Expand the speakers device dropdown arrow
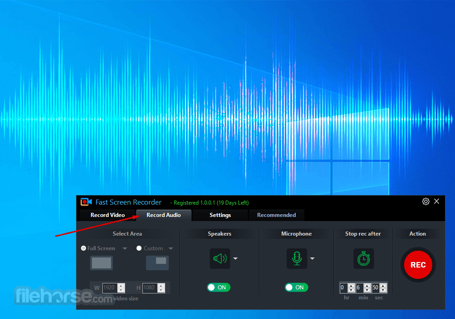Viewport: 455px width, 319px height. click(x=235, y=258)
